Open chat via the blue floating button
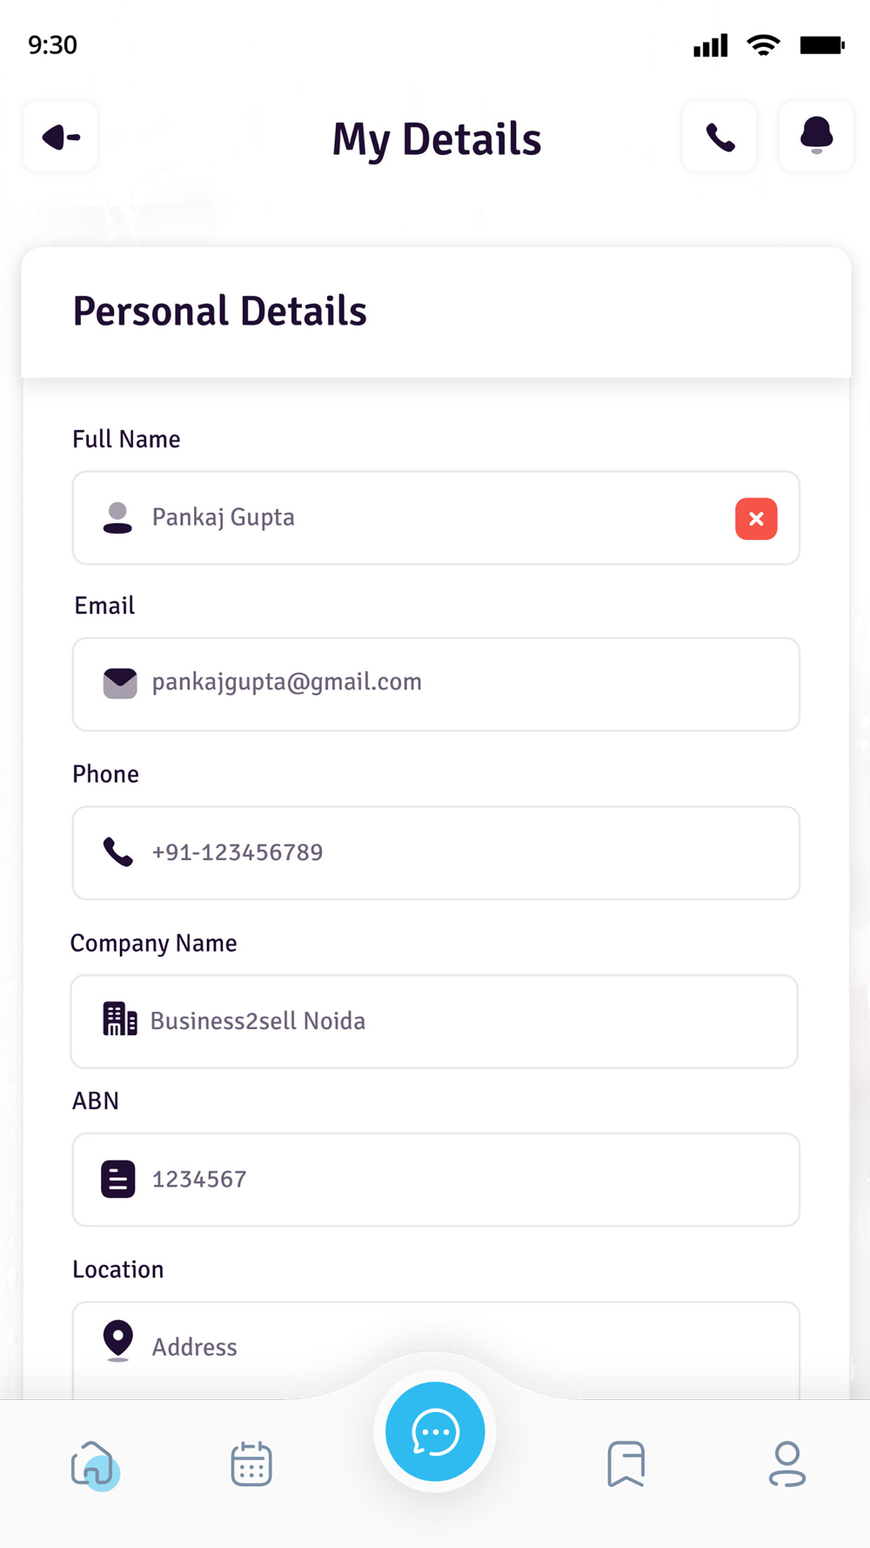 pos(435,1431)
